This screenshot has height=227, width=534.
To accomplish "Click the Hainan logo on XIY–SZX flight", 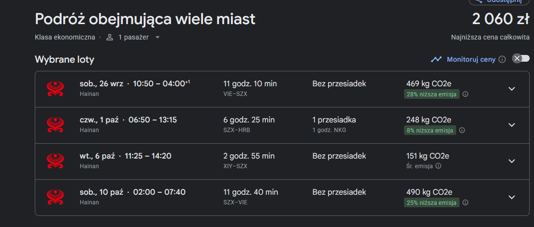I will (x=55, y=161).
